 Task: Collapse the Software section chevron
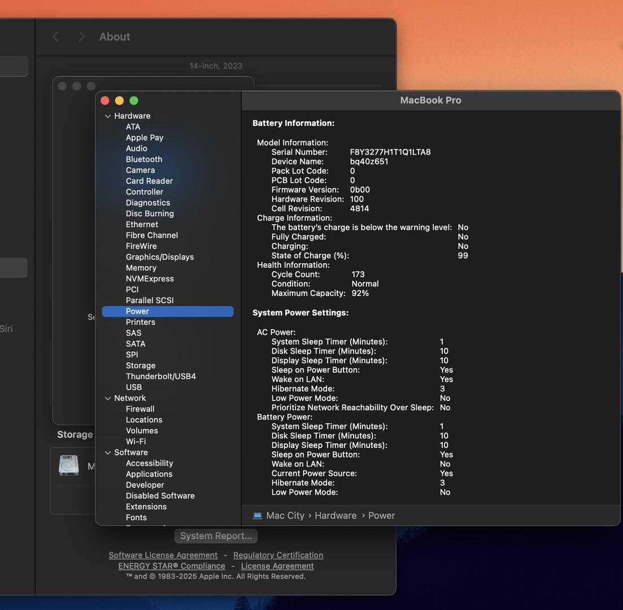(x=108, y=452)
